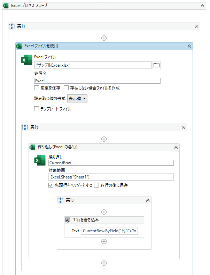
Task: Click the Text field CurrentRow.ByField expression
Action: [x=109, y=231]
